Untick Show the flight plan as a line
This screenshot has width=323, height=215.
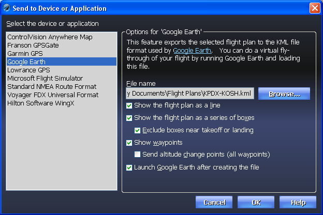[x=129, y=105]
